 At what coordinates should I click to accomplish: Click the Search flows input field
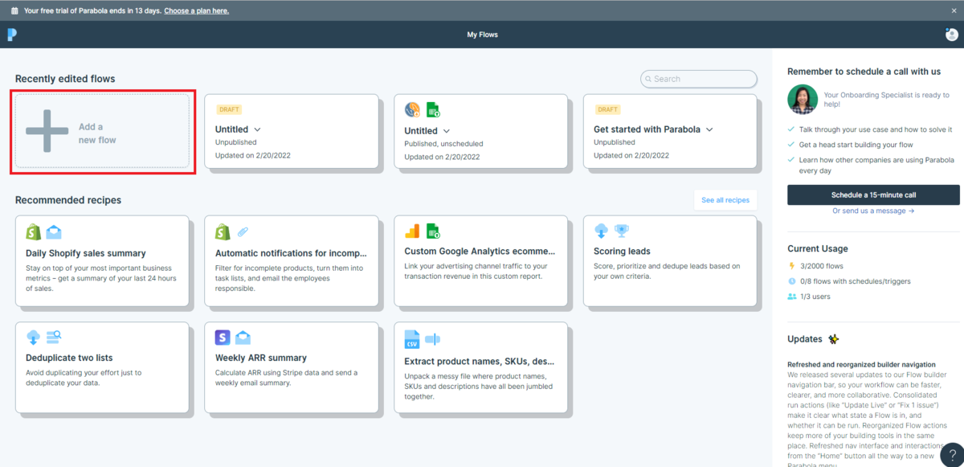(x=699, y=79)
